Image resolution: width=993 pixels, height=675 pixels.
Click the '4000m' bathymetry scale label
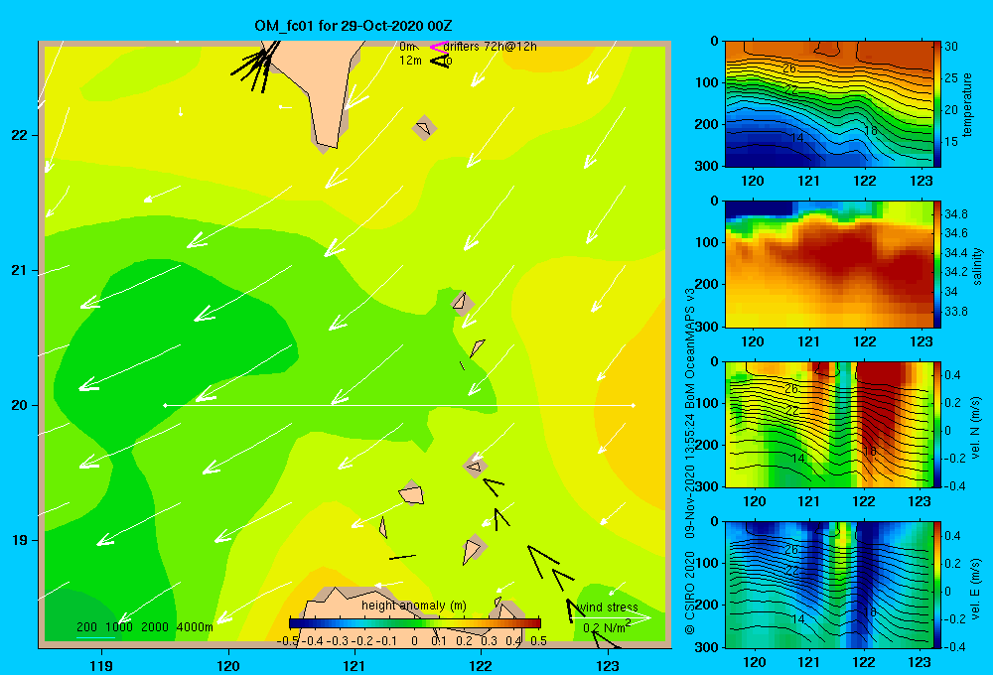pyautogui.click(x=195, y=627)
